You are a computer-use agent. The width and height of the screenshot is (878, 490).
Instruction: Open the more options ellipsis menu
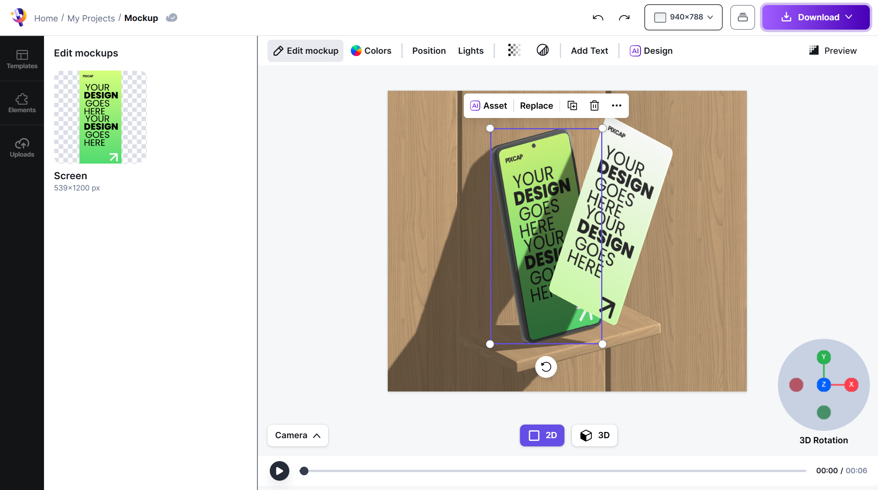point(616,106)
